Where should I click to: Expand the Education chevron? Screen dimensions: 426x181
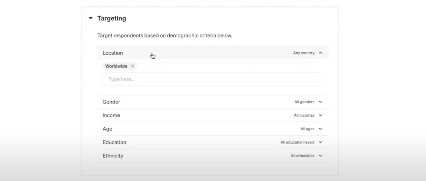(320, 142)
